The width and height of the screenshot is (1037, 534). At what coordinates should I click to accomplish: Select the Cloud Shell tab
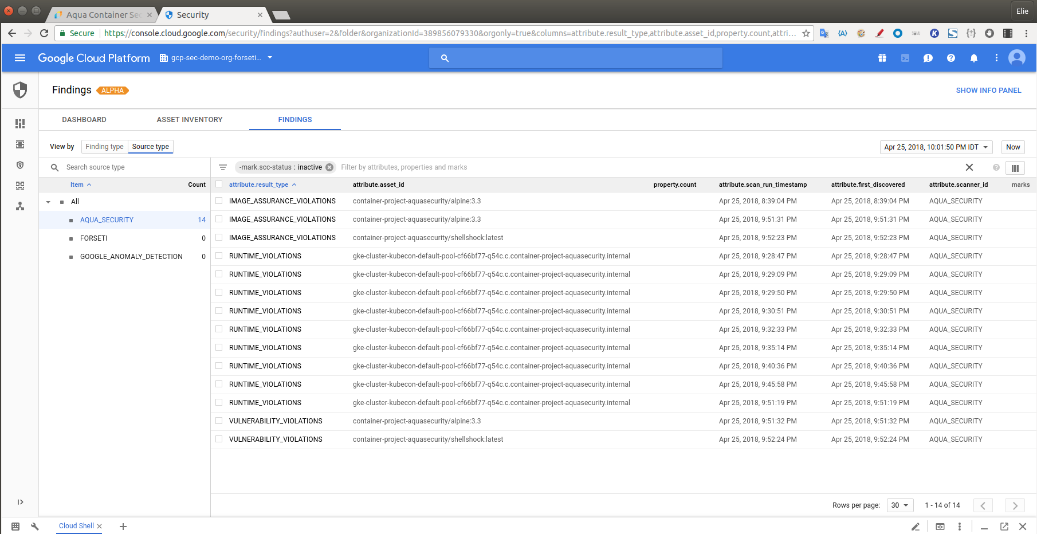76,526
